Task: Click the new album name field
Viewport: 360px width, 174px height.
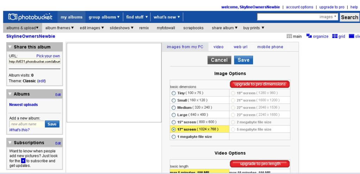Action: point(27,124)
